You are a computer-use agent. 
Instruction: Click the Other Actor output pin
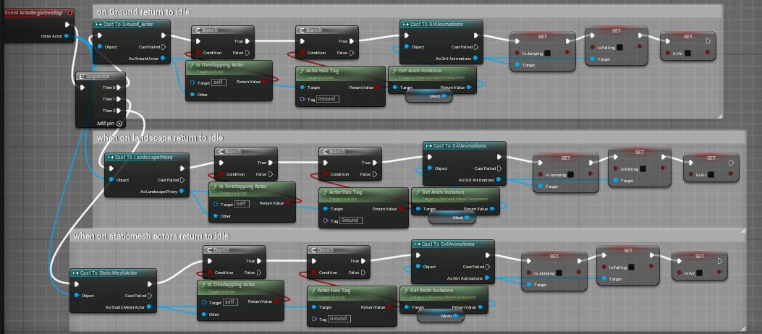click(x=67, y=35)
